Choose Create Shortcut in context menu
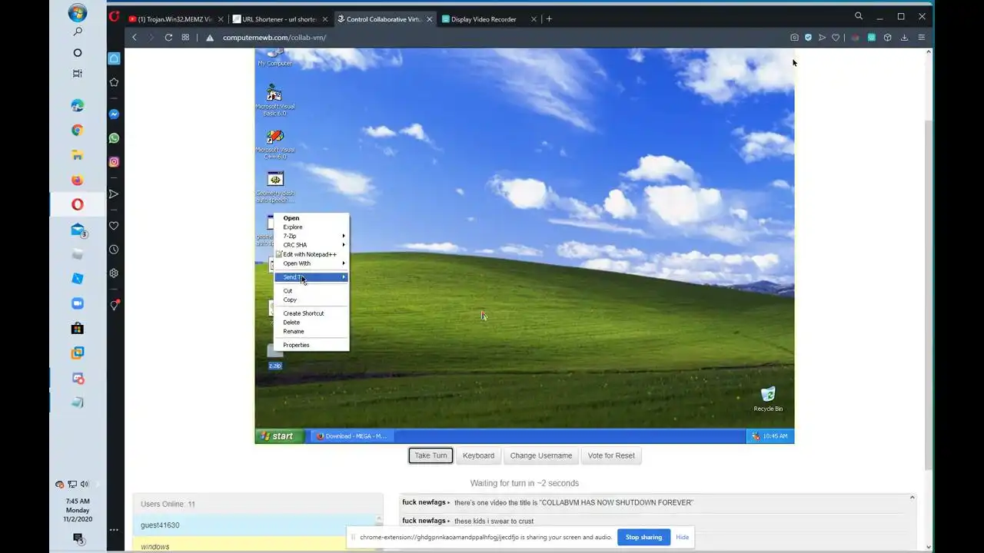Image resolution: width=984 pixels, height=553 pixels. point(311,313)
